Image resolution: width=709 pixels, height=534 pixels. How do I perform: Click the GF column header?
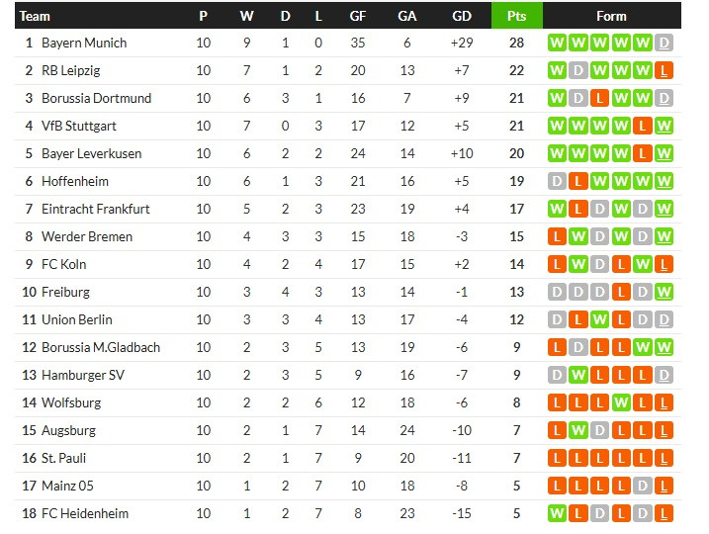click(x=357, y=16)
